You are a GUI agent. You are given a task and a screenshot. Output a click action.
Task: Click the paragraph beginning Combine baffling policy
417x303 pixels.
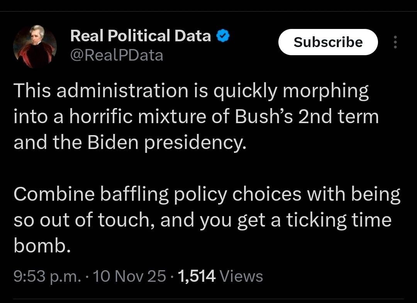click(207, 220)
